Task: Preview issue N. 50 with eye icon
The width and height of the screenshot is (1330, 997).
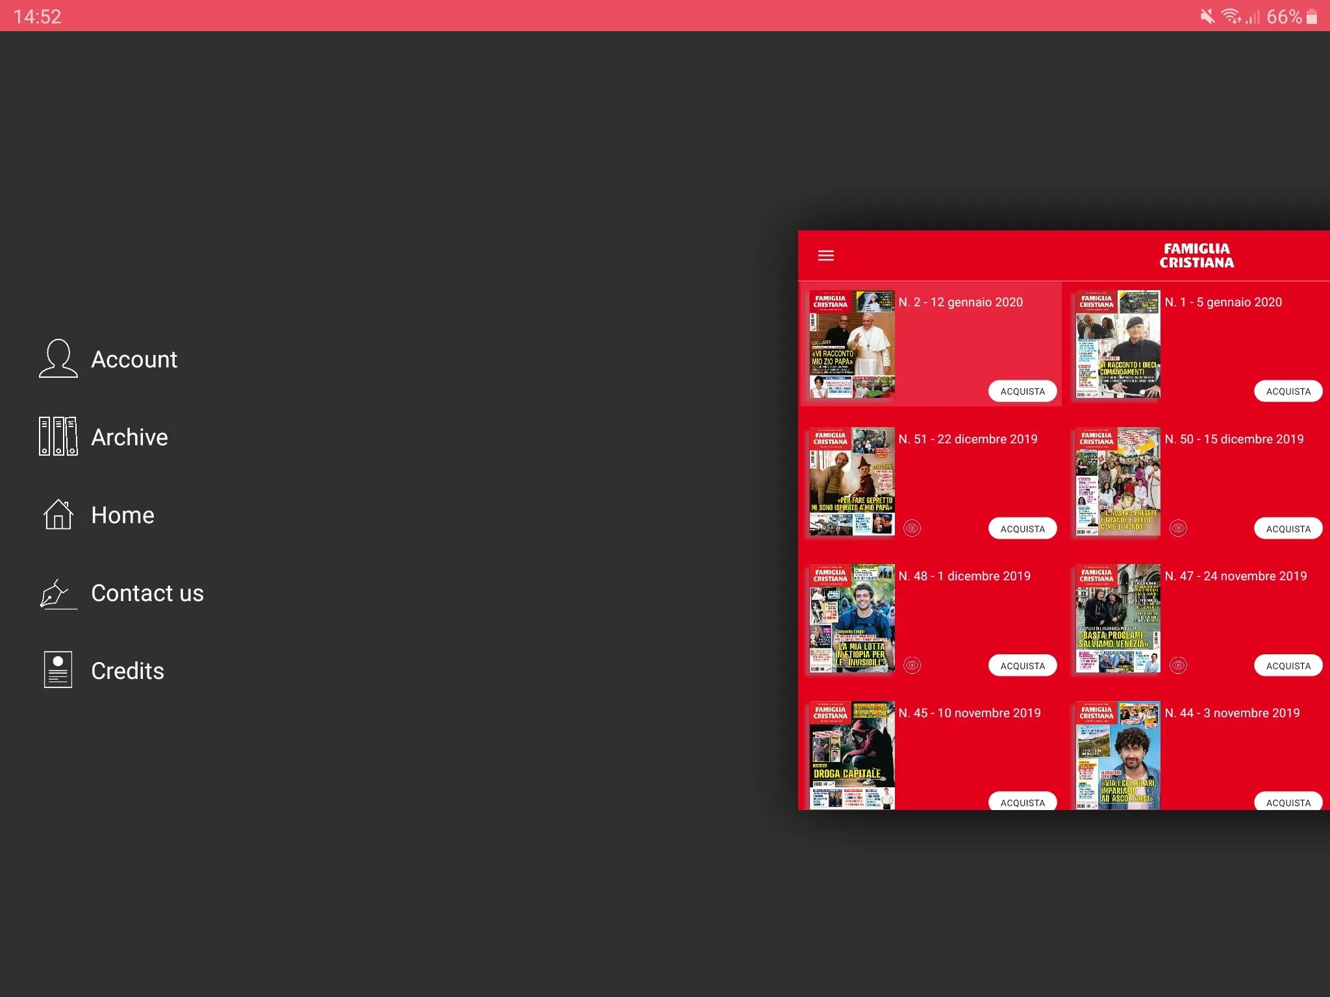Action: tap(1178, 528)
